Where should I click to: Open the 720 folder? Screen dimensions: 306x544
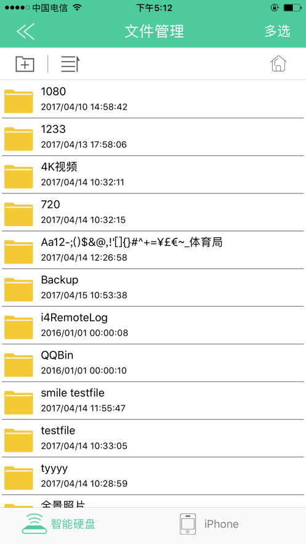153,212
